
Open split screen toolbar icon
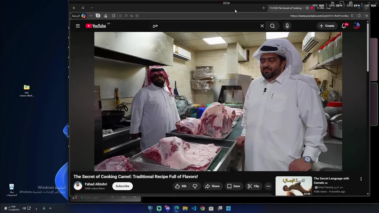[x=137, y=16]
